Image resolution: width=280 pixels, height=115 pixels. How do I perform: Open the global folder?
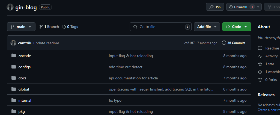pos(24,89)
